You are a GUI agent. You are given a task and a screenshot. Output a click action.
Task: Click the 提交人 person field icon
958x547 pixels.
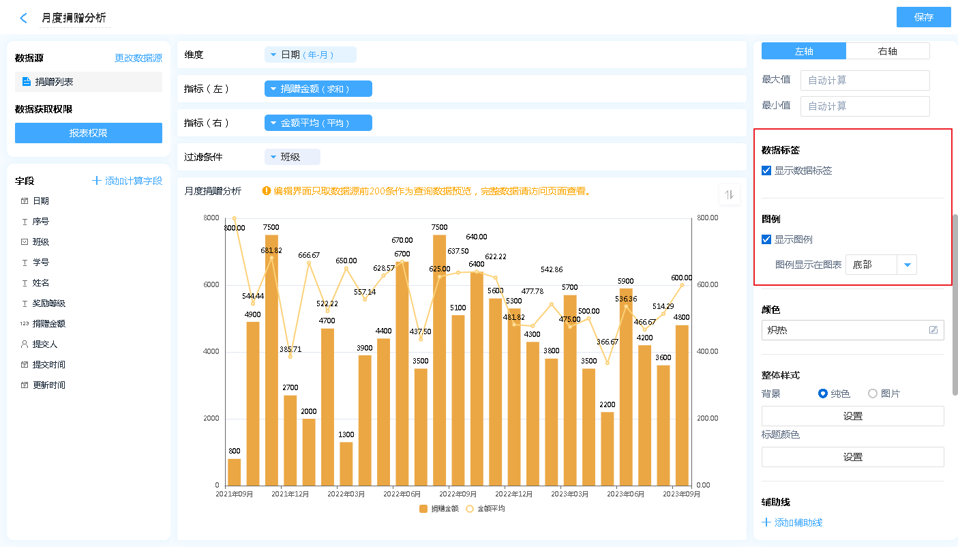(x=25, y=344)
